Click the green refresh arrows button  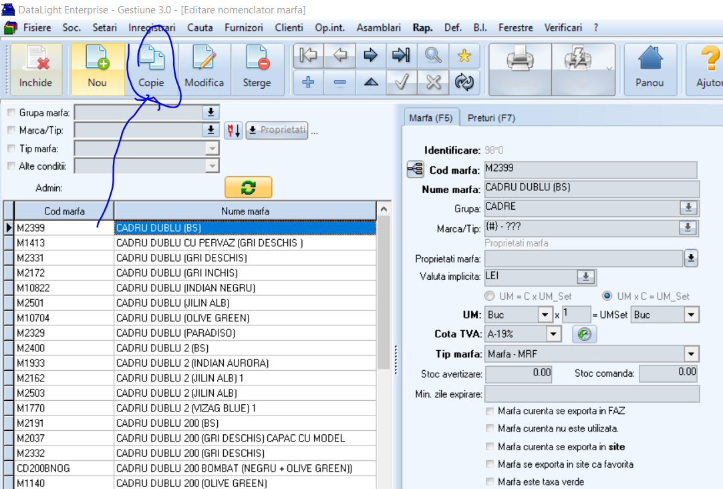pos(248,188)
